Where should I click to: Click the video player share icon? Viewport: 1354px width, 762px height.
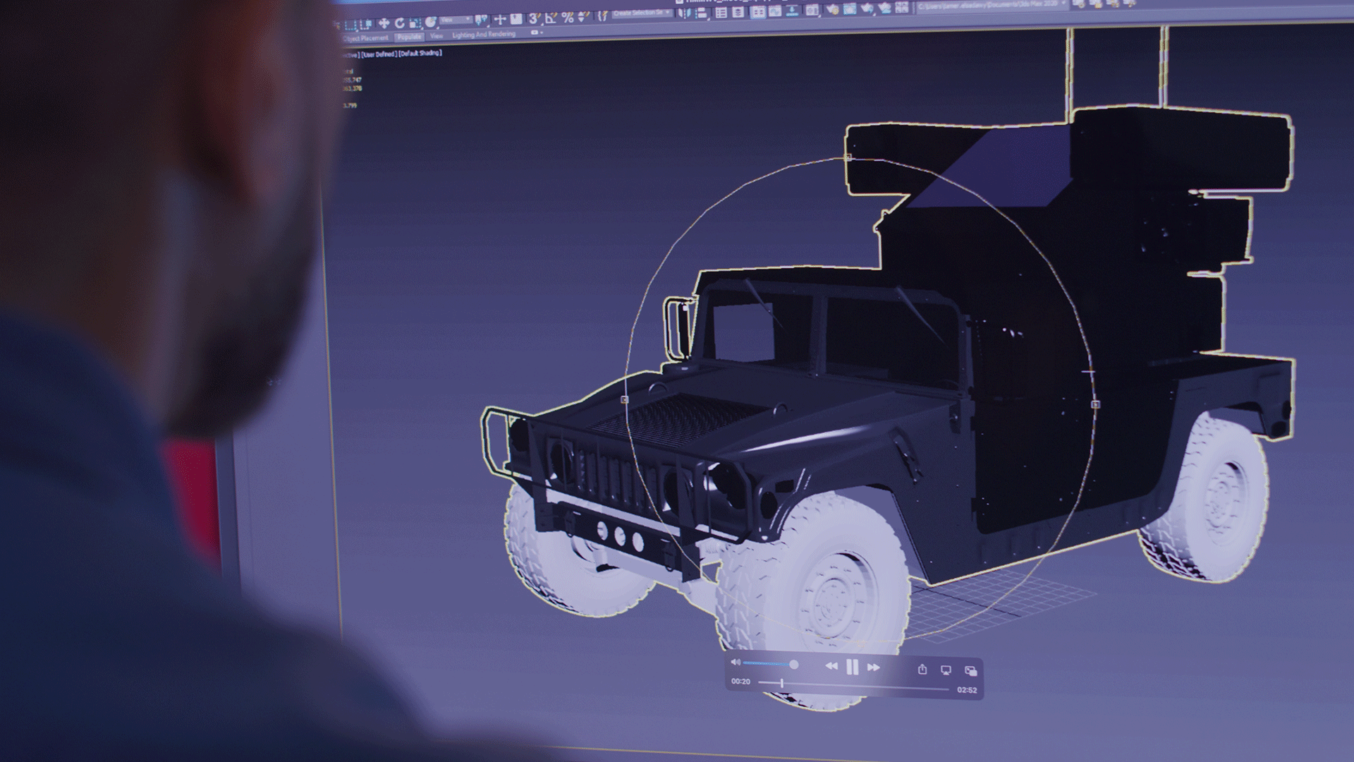[922, 669]
